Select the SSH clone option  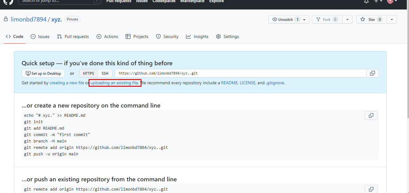105,73
